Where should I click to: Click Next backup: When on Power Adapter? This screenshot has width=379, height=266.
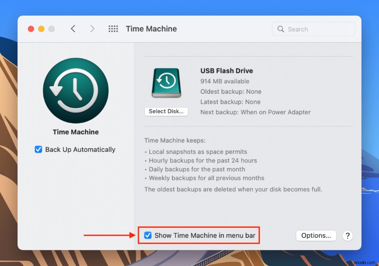point(255,112)
